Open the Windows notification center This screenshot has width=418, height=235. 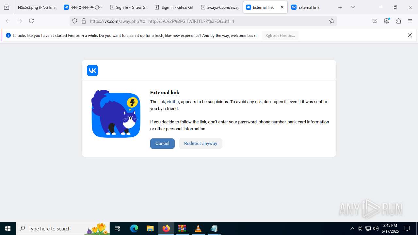tap(407, 228)
